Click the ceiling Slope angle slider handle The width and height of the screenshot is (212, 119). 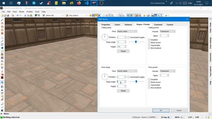pos(136,42)
